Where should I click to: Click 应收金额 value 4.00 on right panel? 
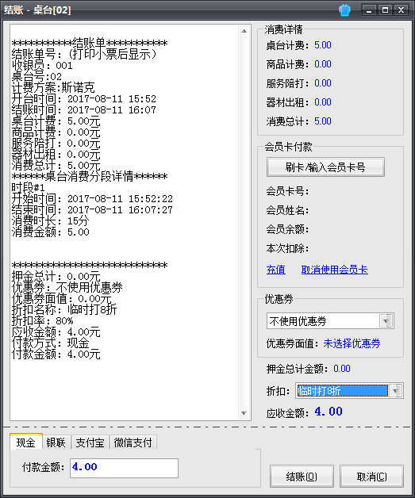point(329,412)
